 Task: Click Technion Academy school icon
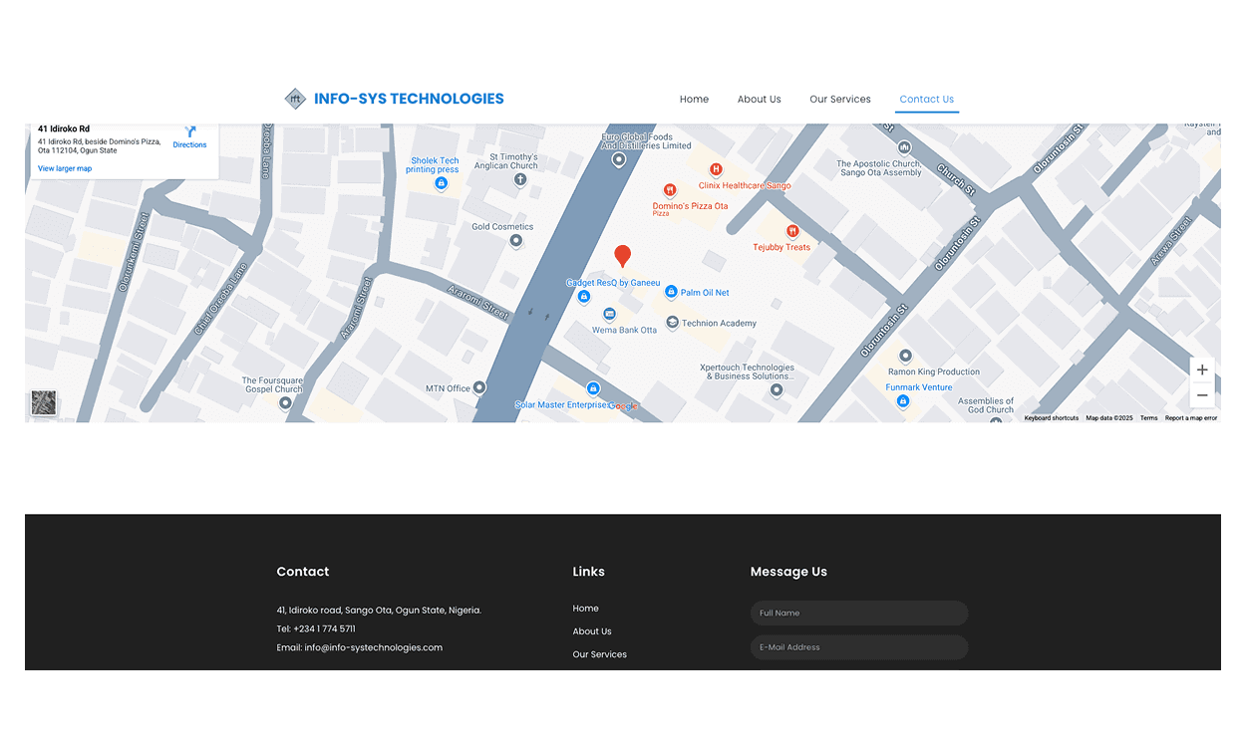pos(673,323)
